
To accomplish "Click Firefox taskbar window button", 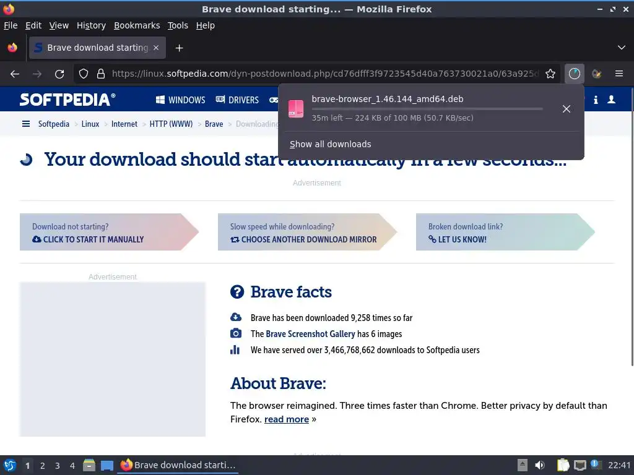I will pyautogui.click(x=178, y=465).
